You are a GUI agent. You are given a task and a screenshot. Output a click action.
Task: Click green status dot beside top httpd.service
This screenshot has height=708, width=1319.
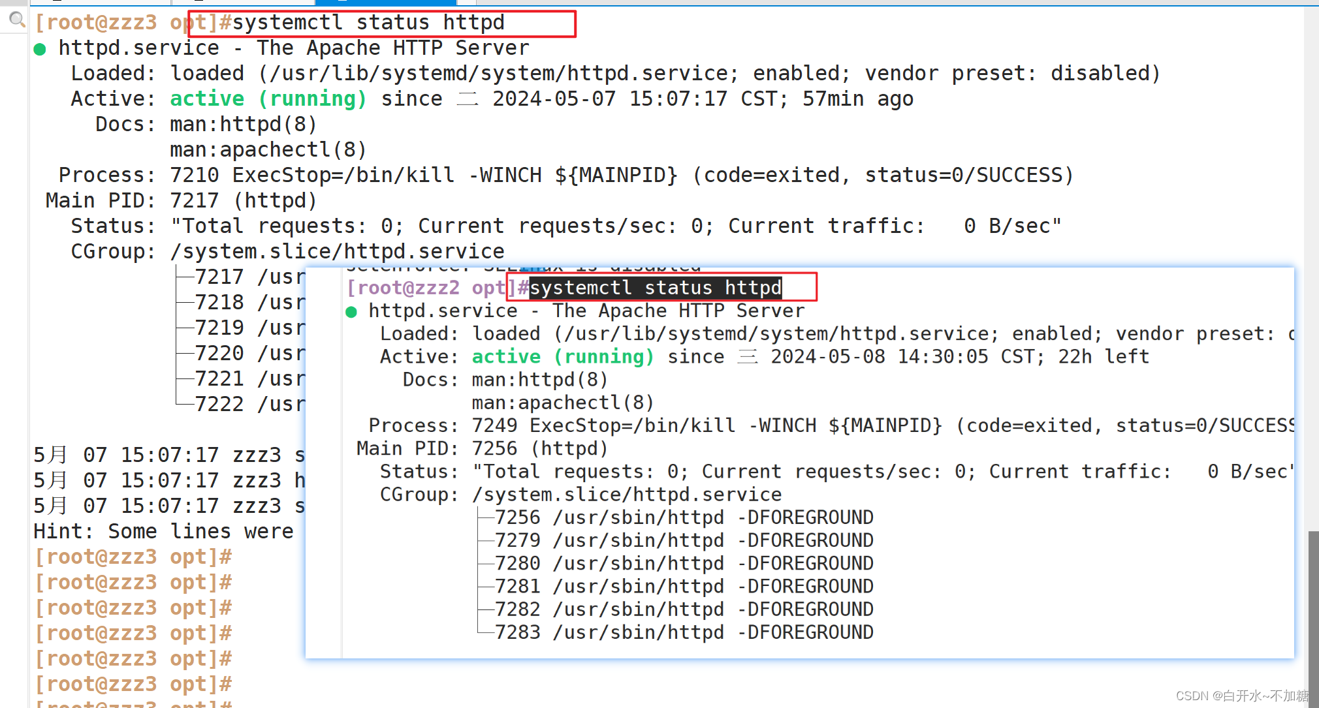[40, 49]
